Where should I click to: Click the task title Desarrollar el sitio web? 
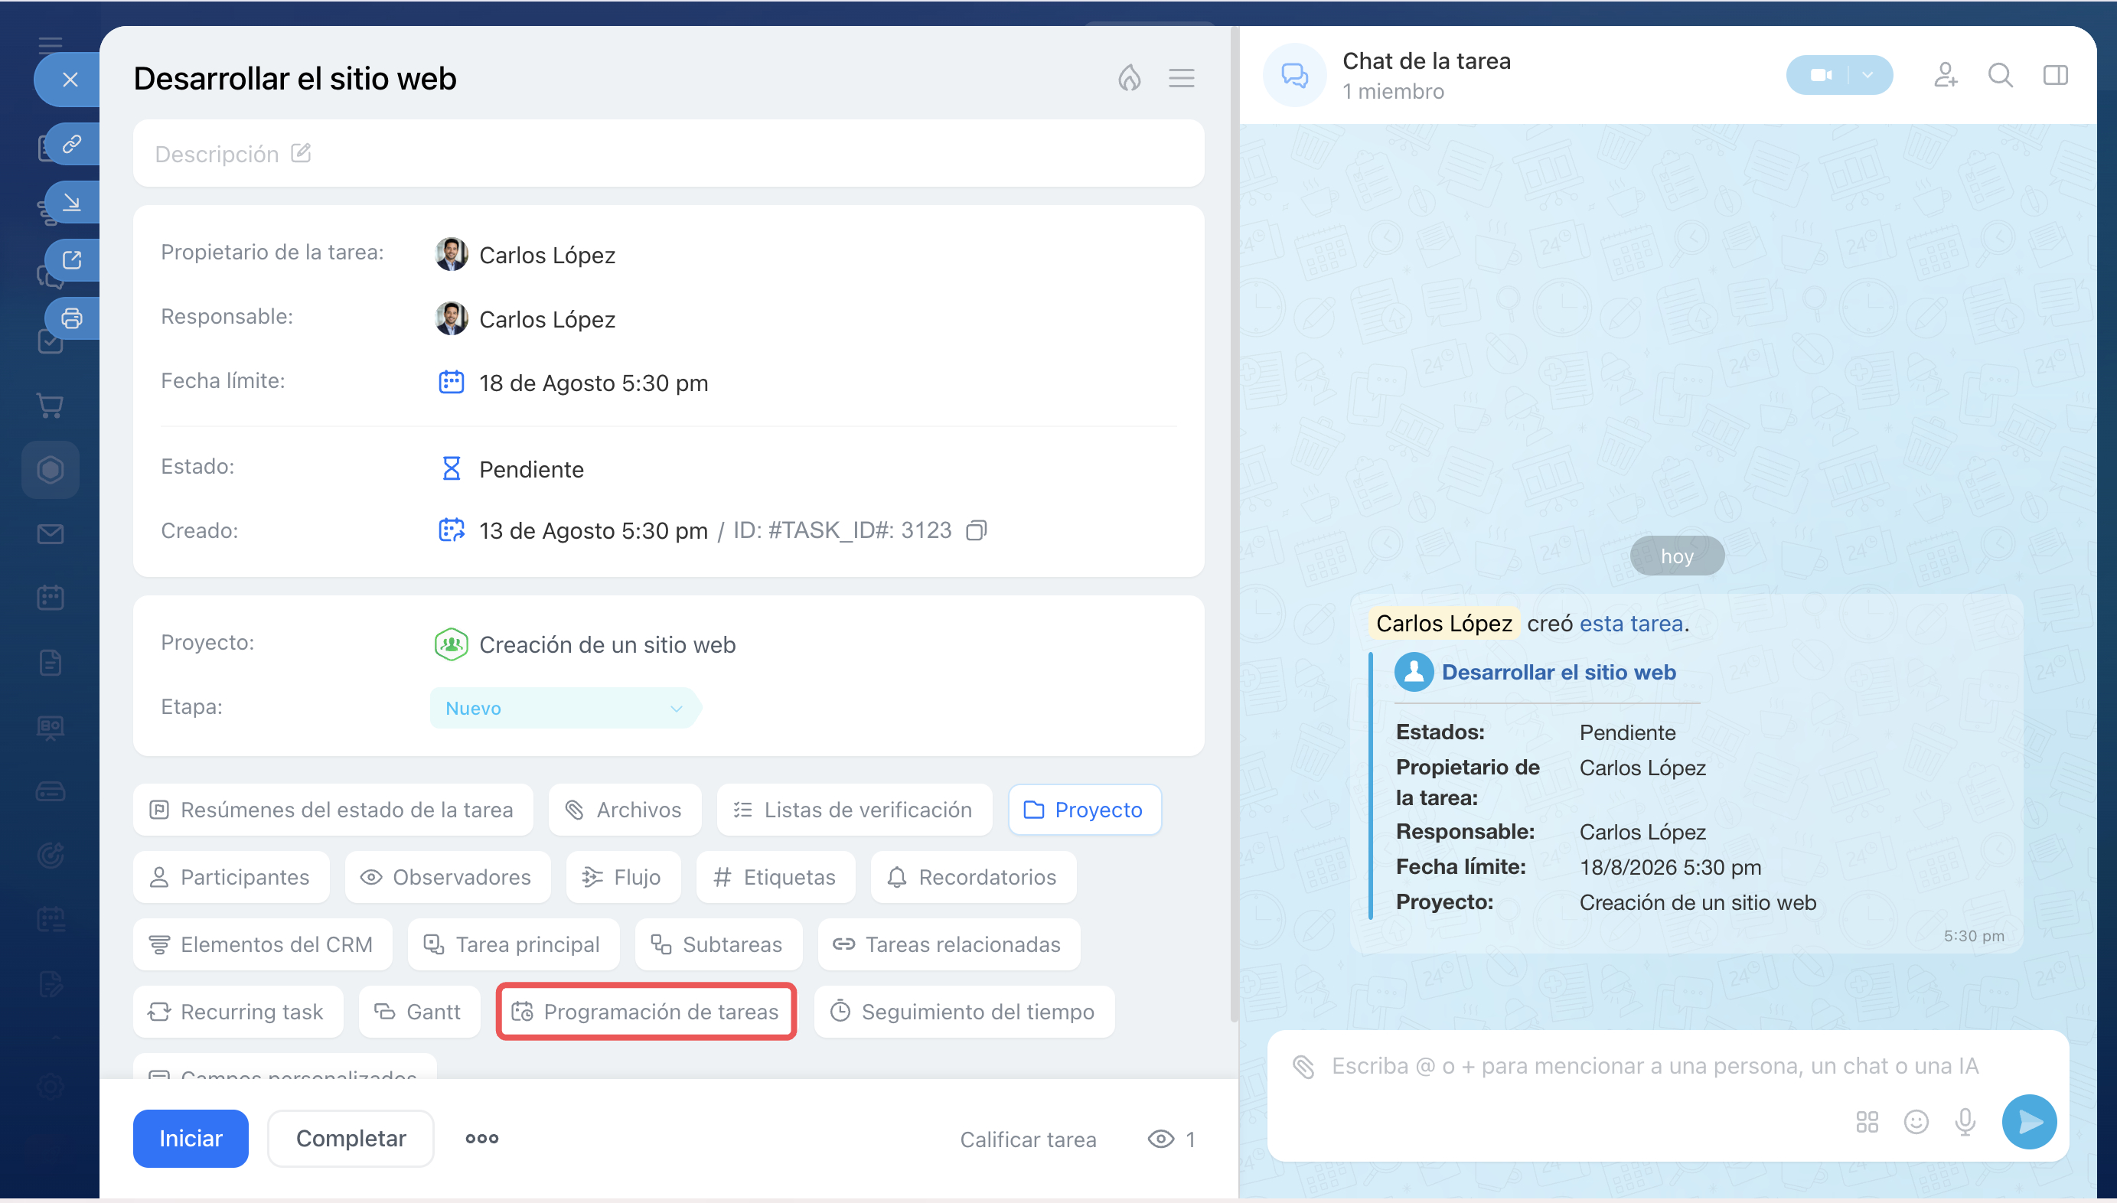(x=295, y=79)
